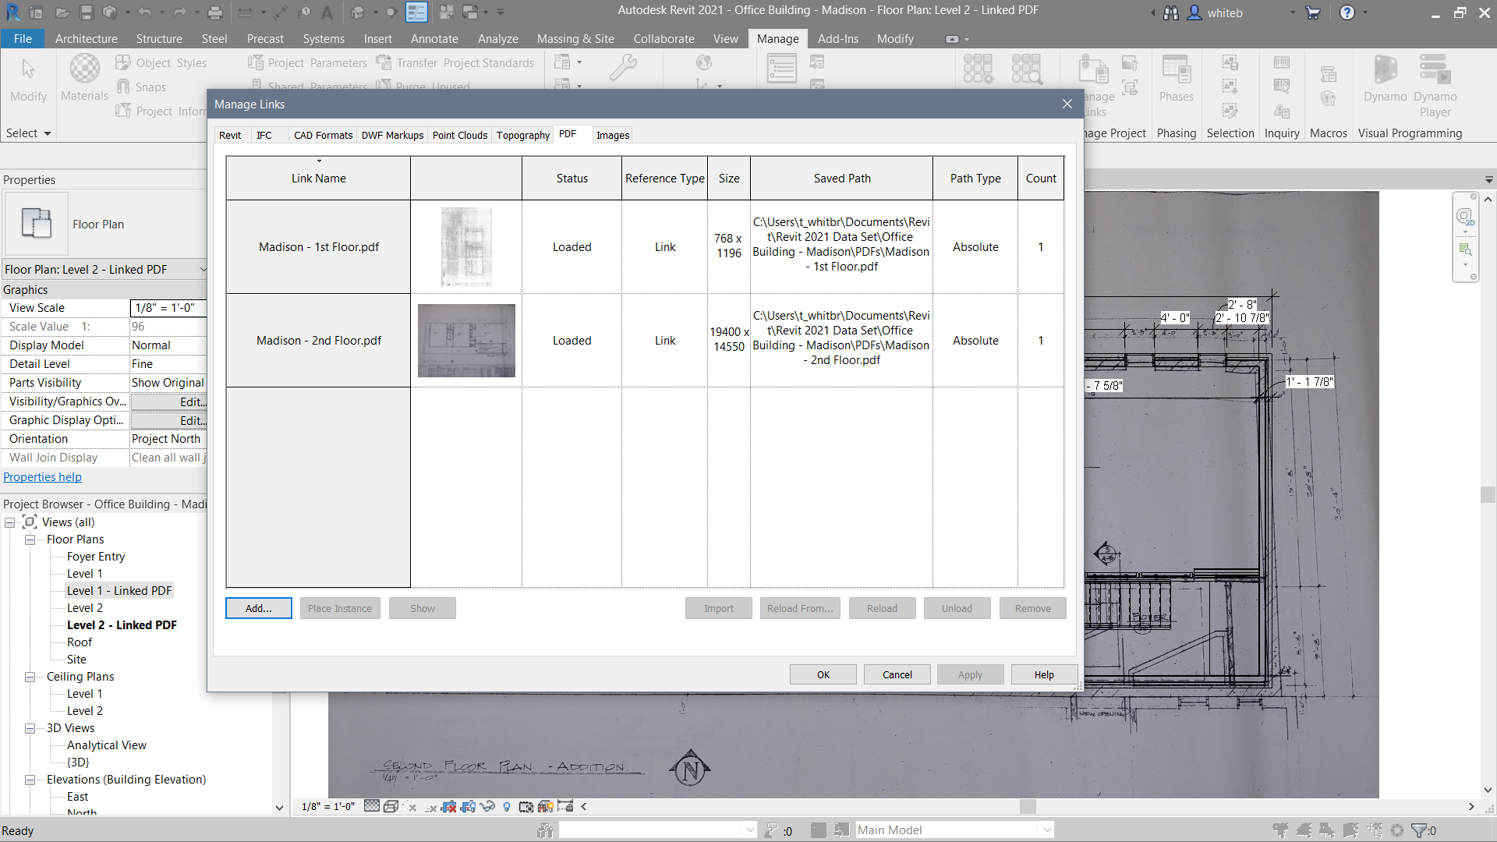The width and height of the screenshot is (1497, 842).
Task: Click the Print icon in quick access toolbar
Action: click(215, 12)
